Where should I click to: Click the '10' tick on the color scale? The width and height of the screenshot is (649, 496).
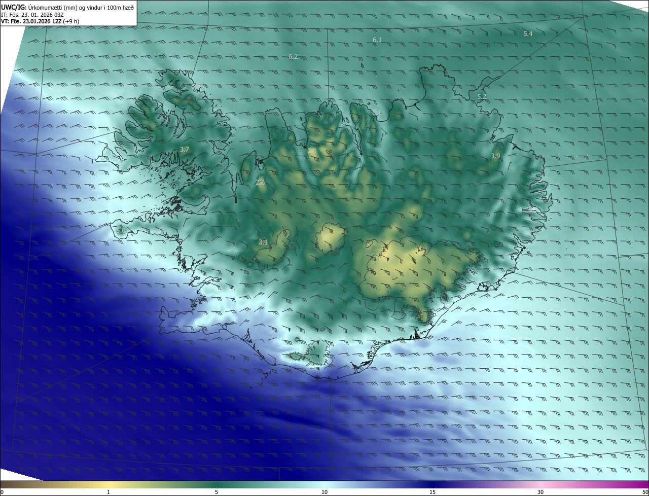[x=324, y=492]
